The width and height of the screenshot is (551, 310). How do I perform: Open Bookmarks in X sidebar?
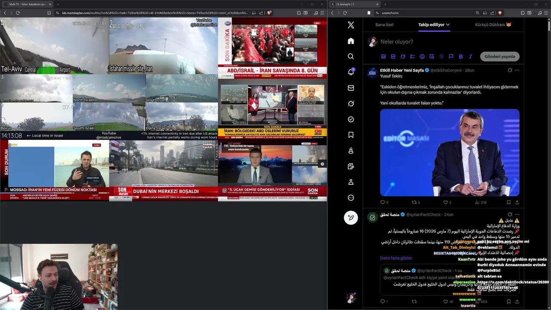tap(351, 135)
